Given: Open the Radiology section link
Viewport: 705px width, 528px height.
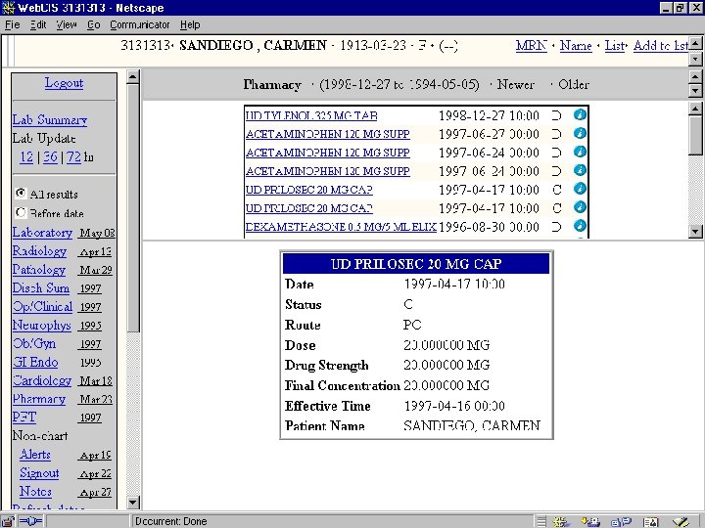Looking at the screenshot, I should [x=39, y=251].
